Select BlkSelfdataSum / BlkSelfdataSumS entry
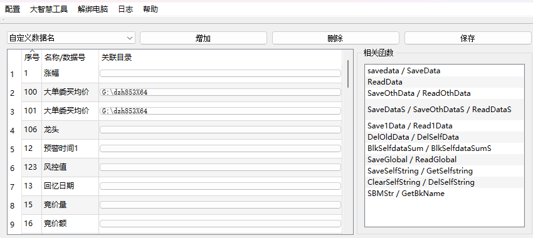 pos(445,148)
